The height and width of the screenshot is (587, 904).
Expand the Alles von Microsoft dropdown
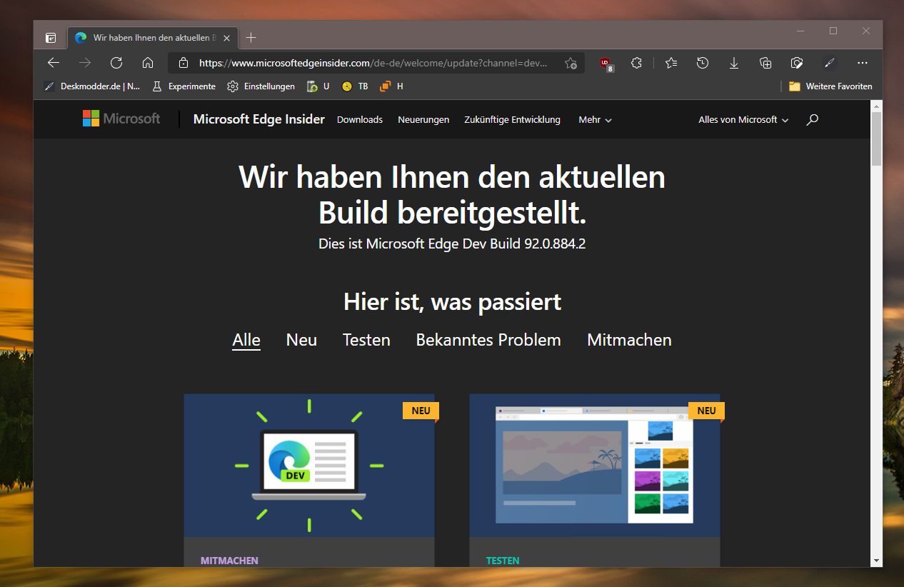pos(743,120)
